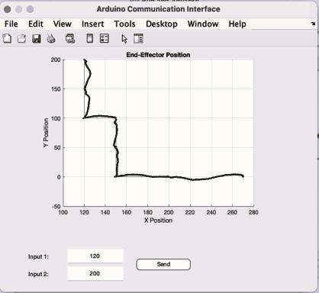
Task: Select the Edit Plot arrow tool
Action: pyautogui.click(x=124, y=39)
